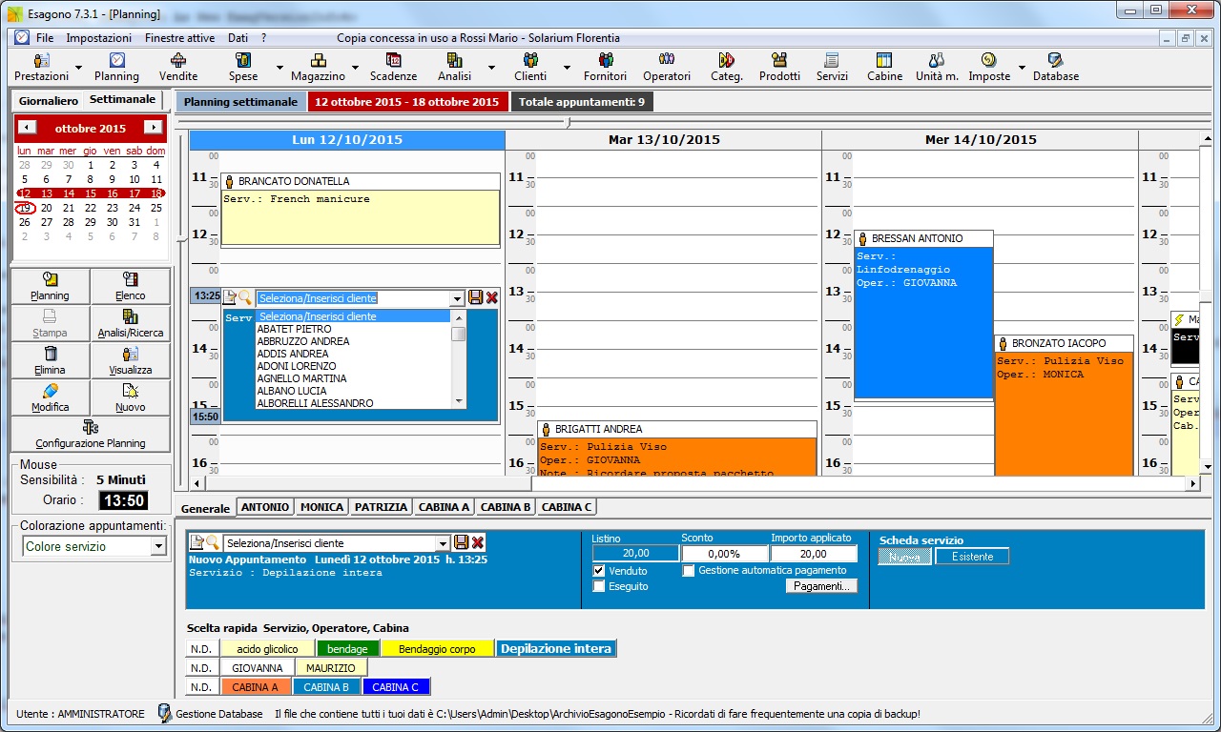This screenshot has height=732, width=1221.
Task: Select operator GIOVANNA quick choice
Action: pyautogui.click(x=258, y=668)
